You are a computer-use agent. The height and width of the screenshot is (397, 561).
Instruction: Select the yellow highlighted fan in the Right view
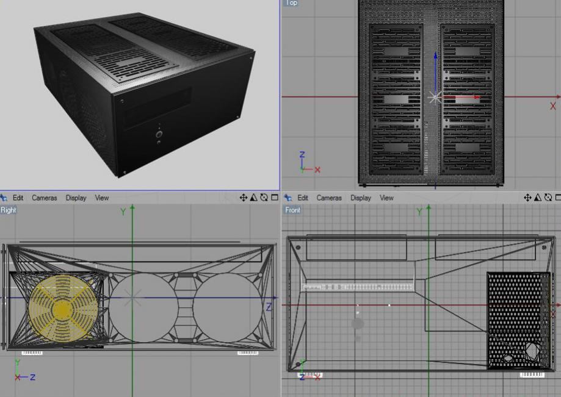(62, 310)
